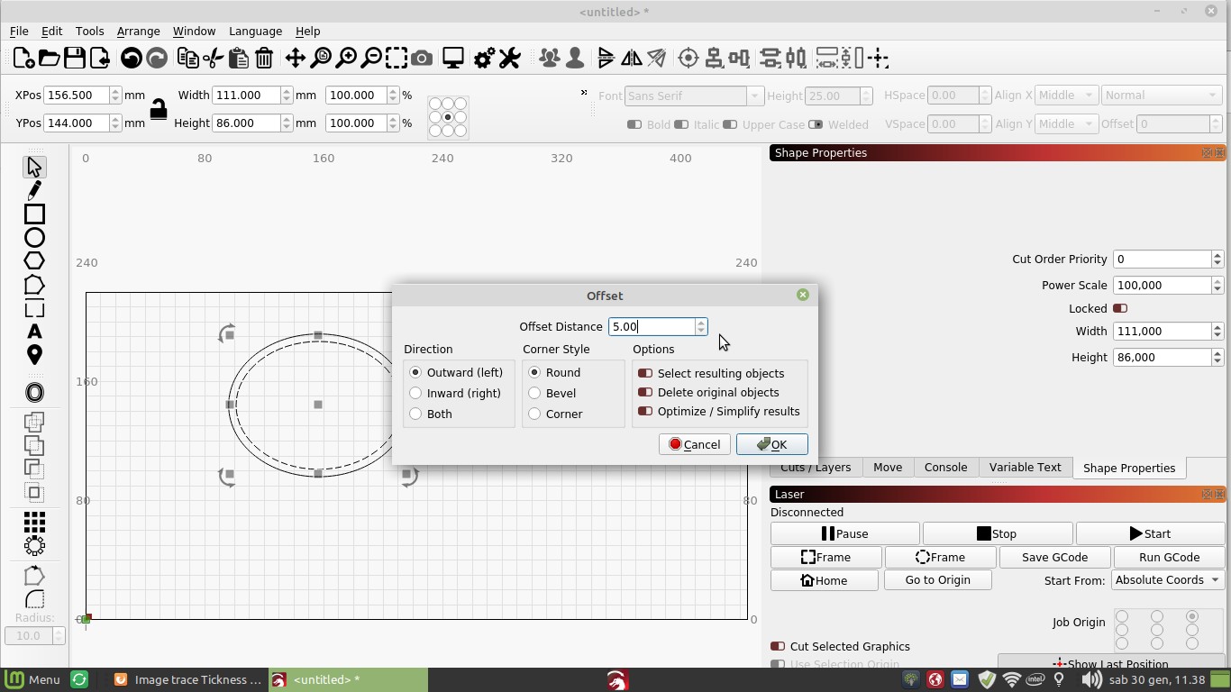The image size is (1231, 692).
Task: Click the Delete trash can icon
Action: pos(264,59)
